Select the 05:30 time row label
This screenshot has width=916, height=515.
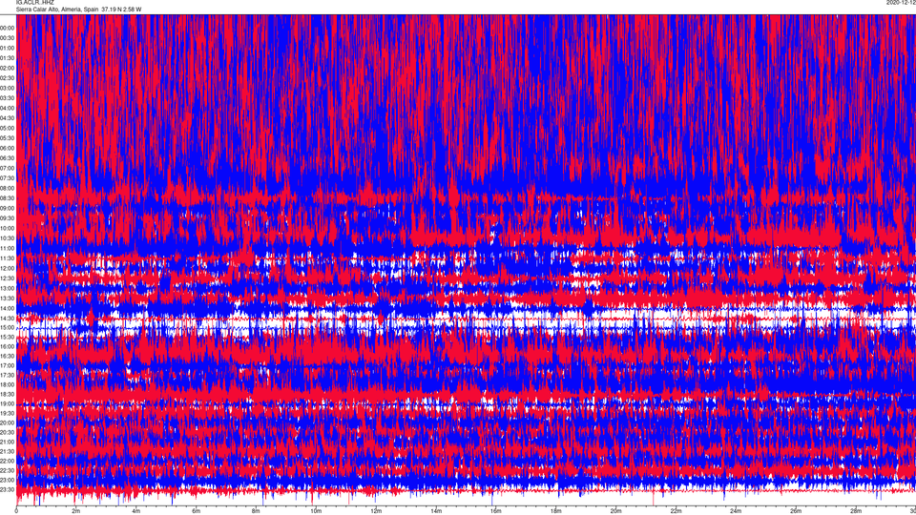click(8, 137)
